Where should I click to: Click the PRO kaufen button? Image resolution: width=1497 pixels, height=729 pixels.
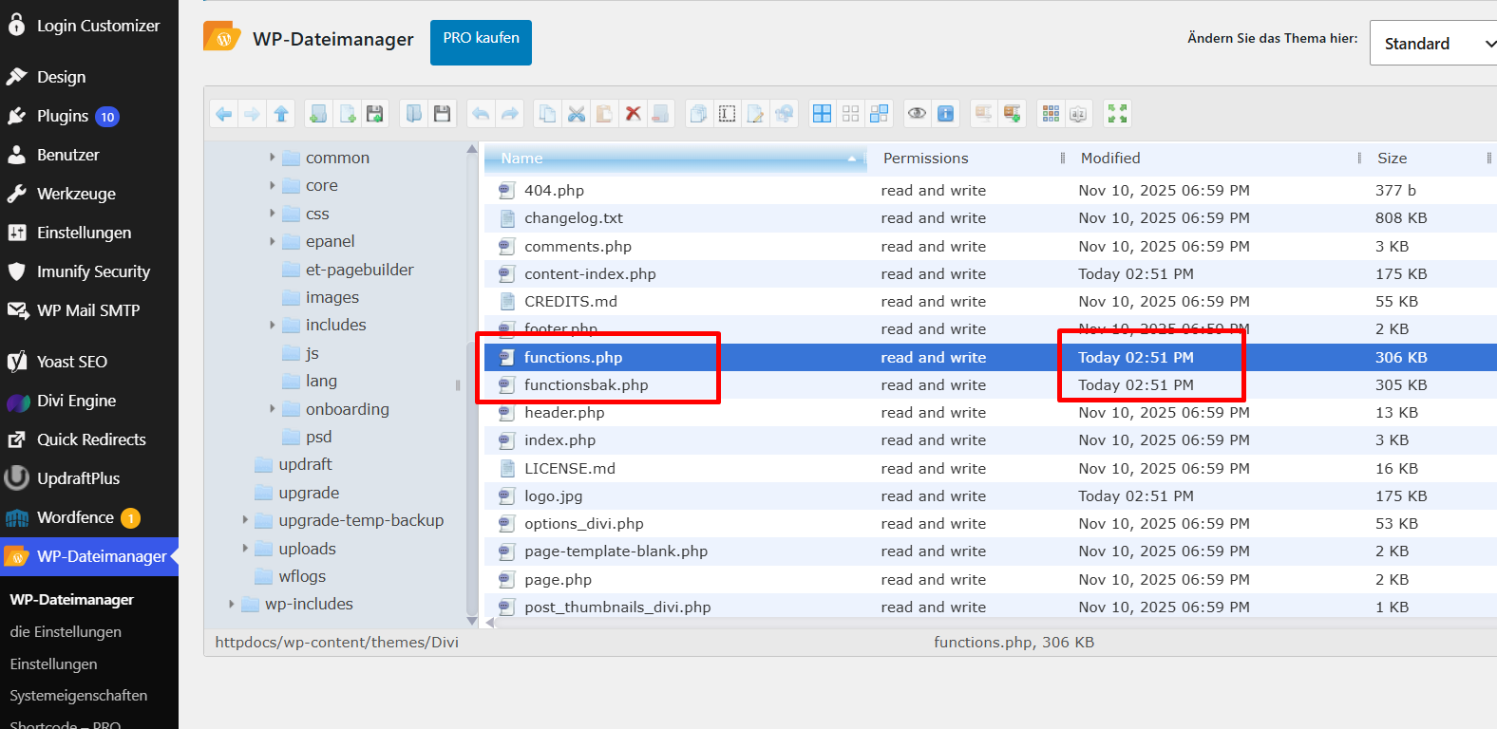(x=481, y=43)
